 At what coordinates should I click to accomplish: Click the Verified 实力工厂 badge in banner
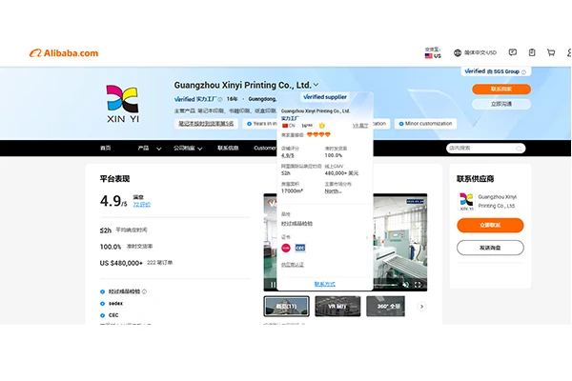(x=195, y=99)
